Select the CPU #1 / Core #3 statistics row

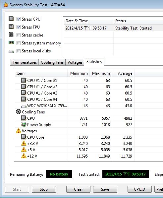74,93
